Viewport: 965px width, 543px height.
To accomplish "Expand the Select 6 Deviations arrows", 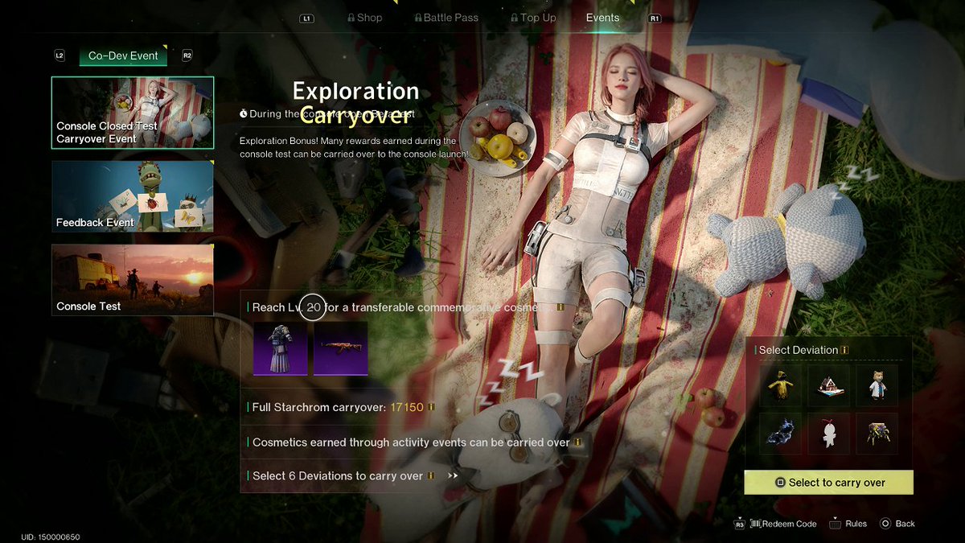I will point(453,475).
